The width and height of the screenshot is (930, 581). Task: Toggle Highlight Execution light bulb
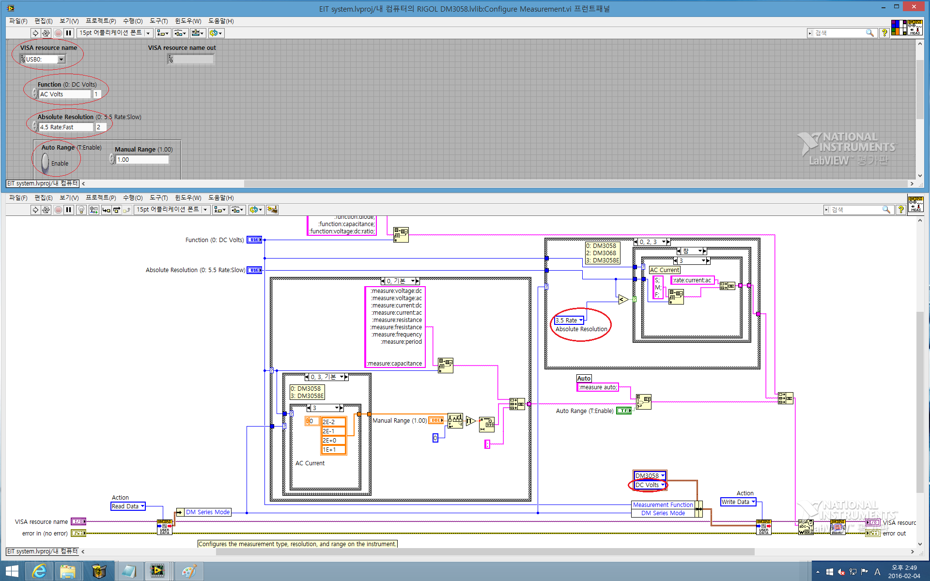(81, 210)
